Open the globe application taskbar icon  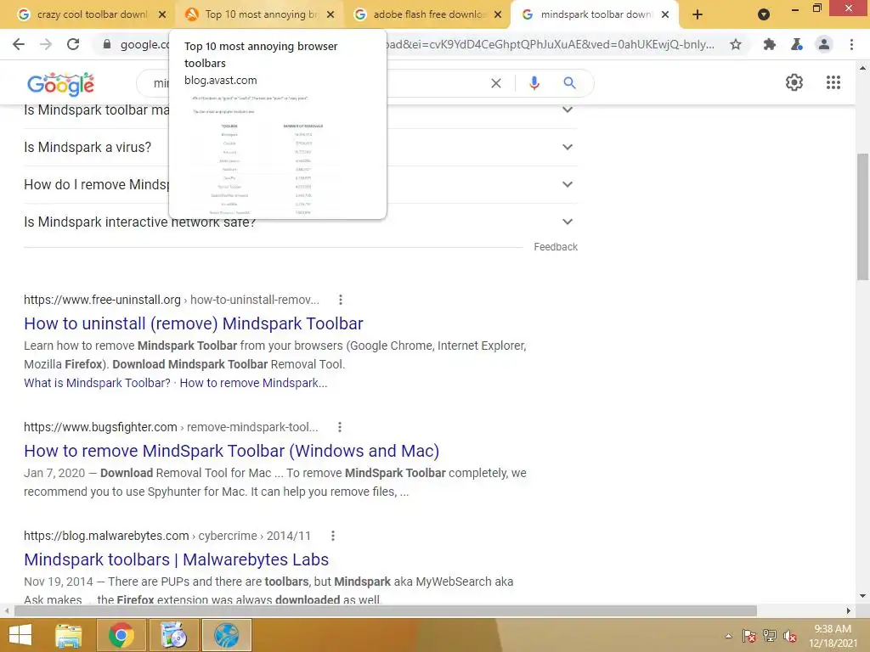[x=226, y=635]
